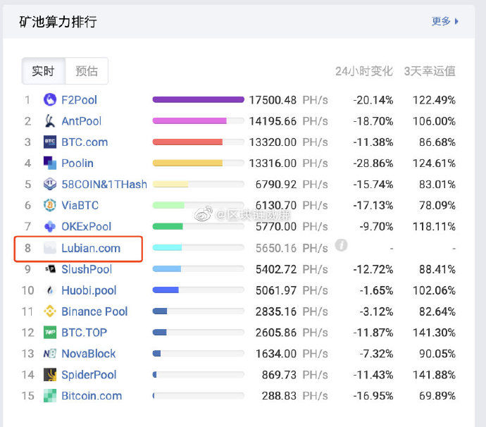Open the Huobi.pool pool link
The width and height of the screenshot is (486, 427).
pyautogui.click(x=89, y=290)
